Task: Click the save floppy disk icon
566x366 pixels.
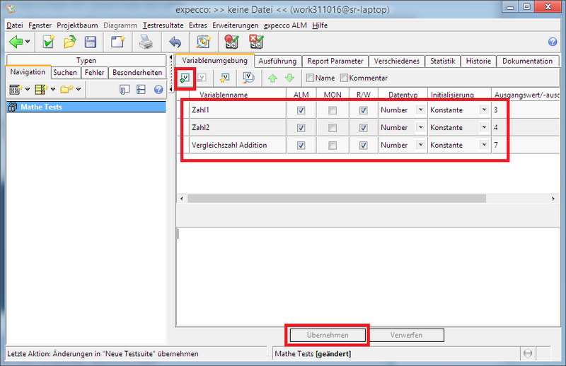Action: click(x=91, y=42)
